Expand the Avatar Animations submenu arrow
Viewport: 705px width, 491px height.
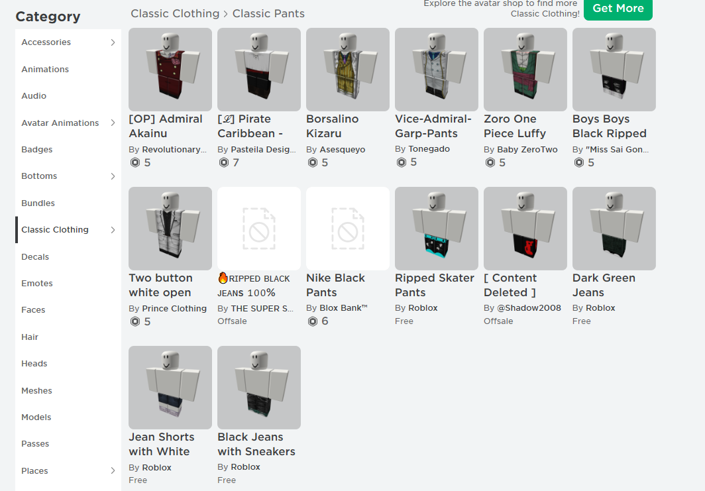pos(113,123)
